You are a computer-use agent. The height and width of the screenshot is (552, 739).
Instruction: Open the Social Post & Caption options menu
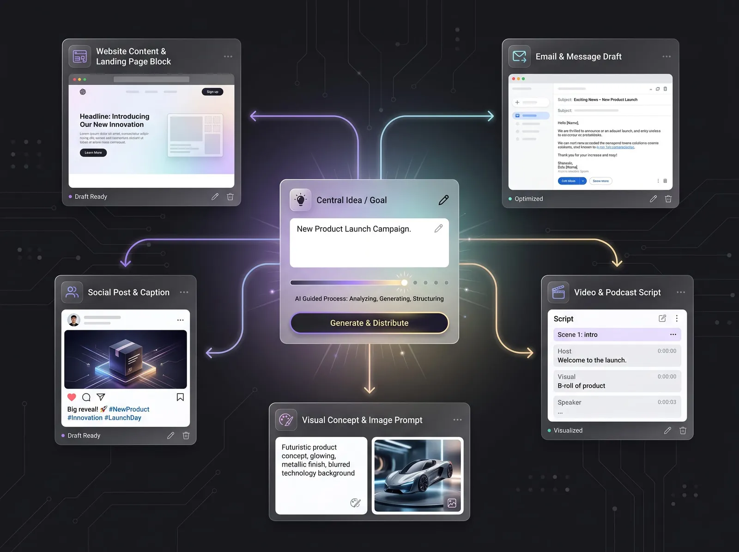184,292
